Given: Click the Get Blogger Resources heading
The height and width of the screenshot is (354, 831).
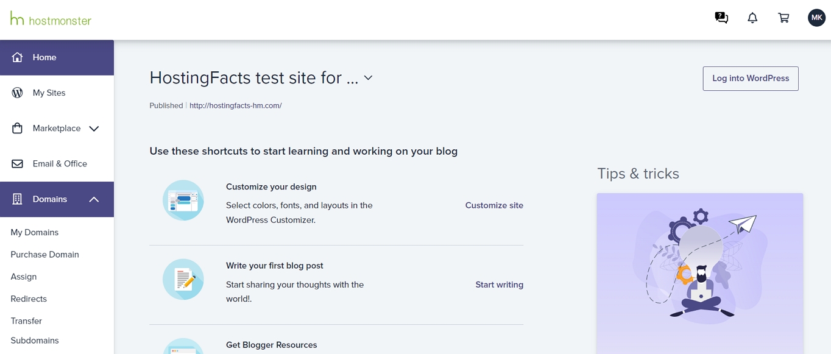Looking at the screenshot, I should [x=272, y=345].
